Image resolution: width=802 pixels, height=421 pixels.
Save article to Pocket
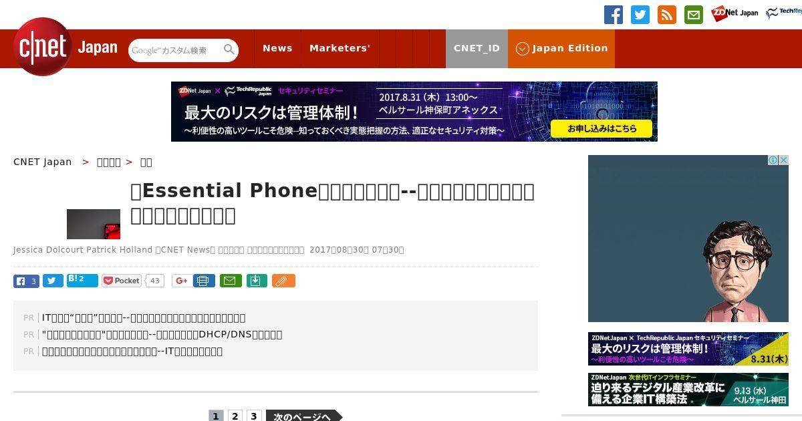click(x=122, y=281)
